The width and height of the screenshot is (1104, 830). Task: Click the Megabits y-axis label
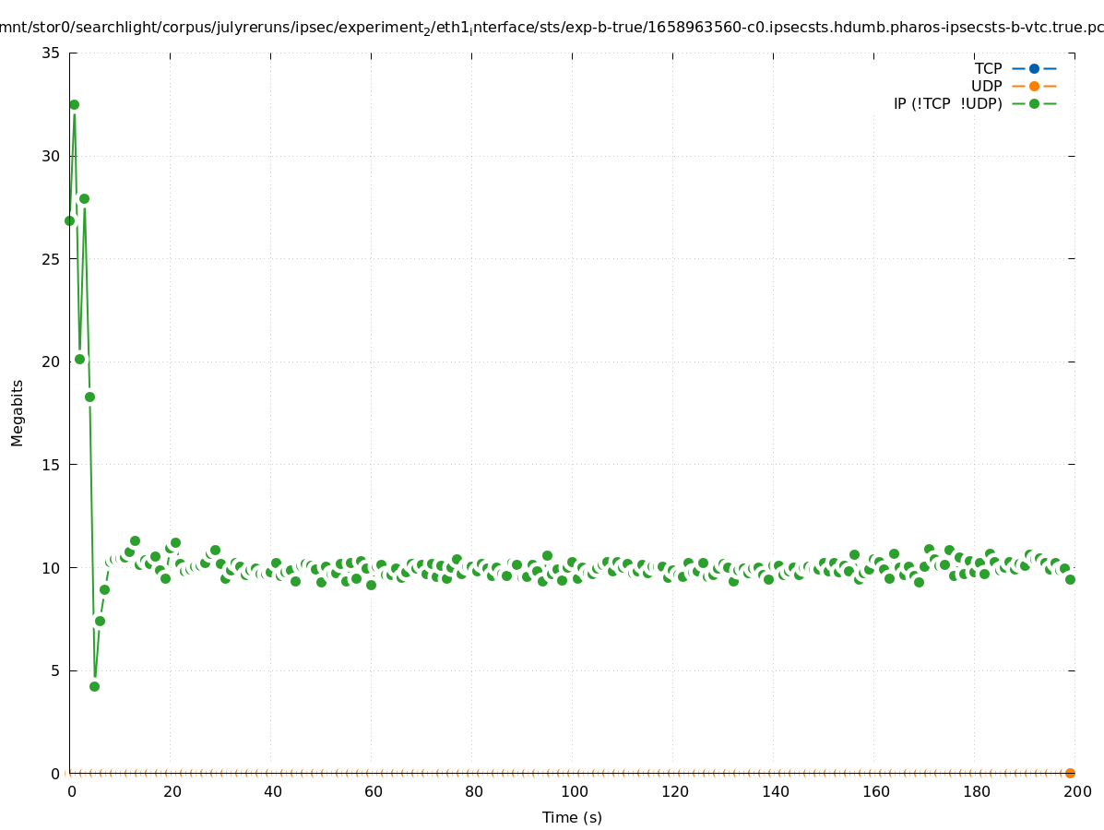pos(18,412)
